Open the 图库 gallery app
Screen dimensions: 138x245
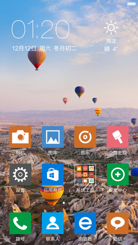pos(53,137)
